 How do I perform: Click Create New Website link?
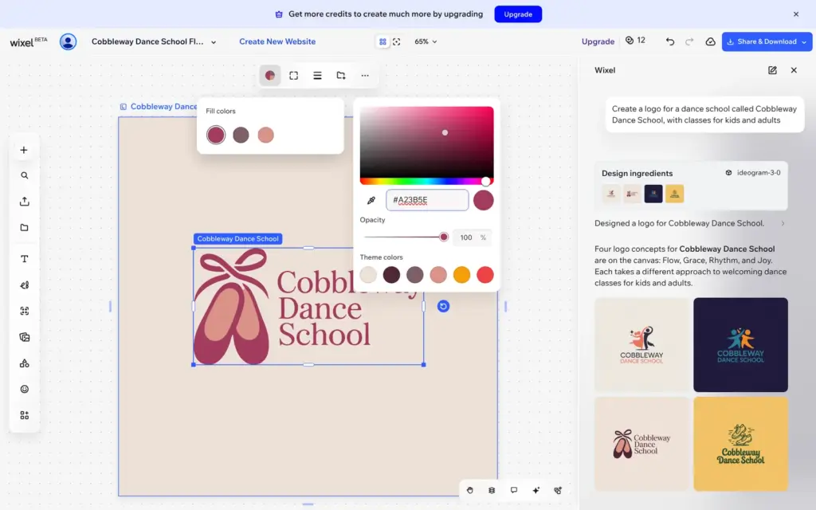[277, 41]
